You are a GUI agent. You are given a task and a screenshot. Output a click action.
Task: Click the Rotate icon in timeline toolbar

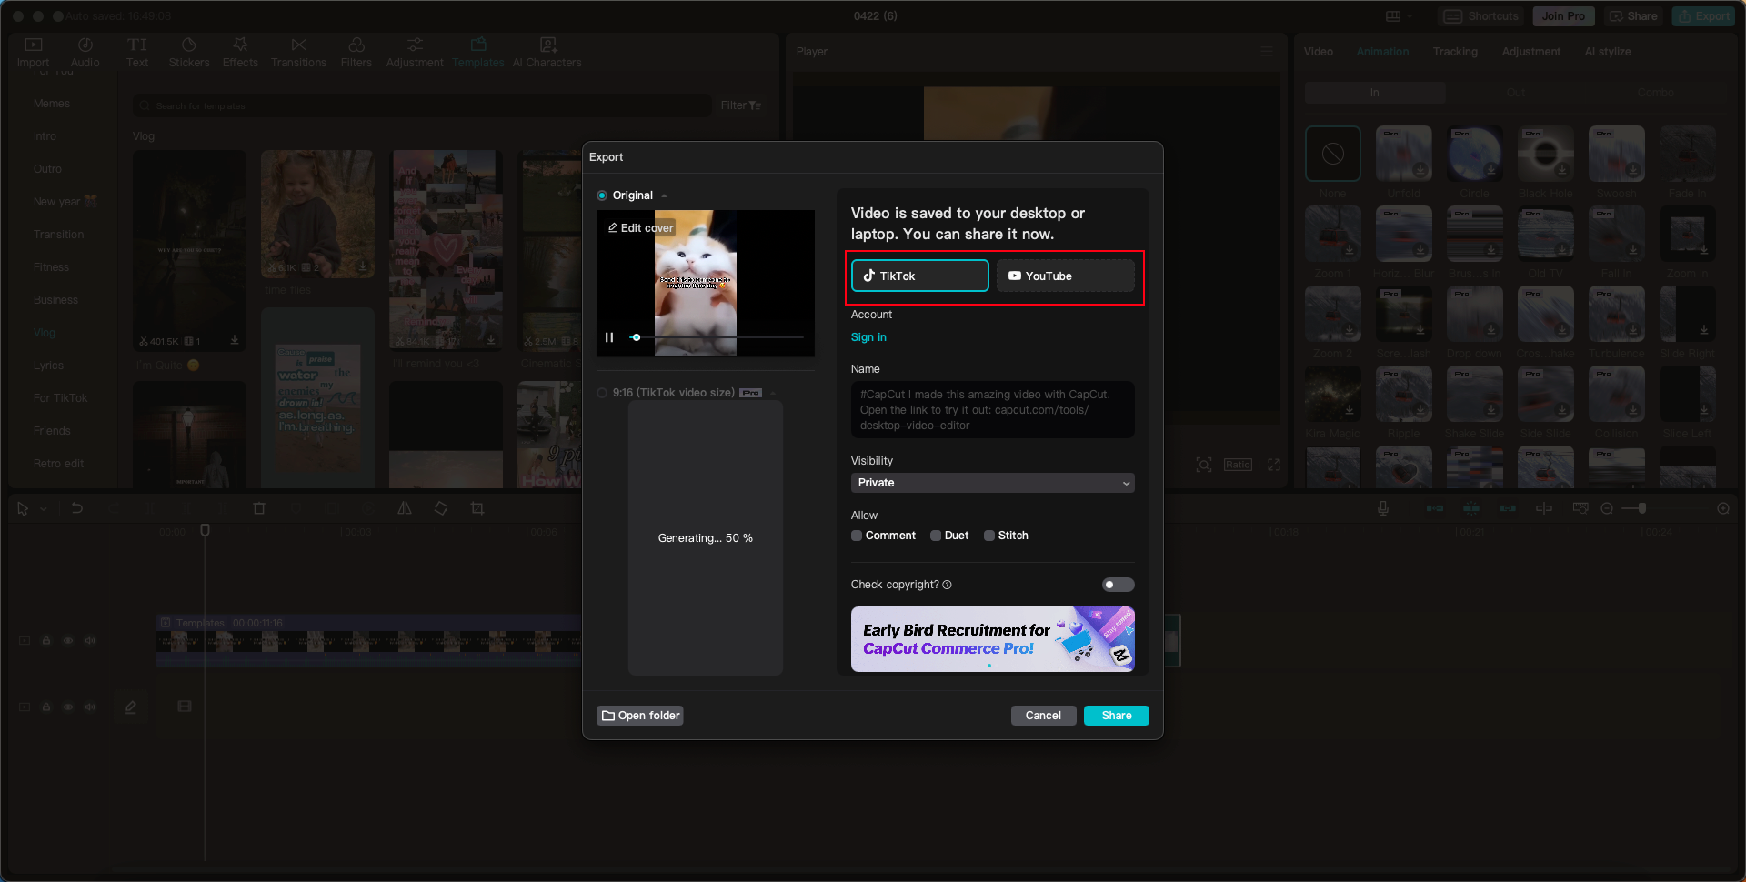(441, 508)
